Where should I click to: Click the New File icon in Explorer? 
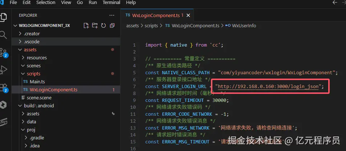click(x=86, y=25)
